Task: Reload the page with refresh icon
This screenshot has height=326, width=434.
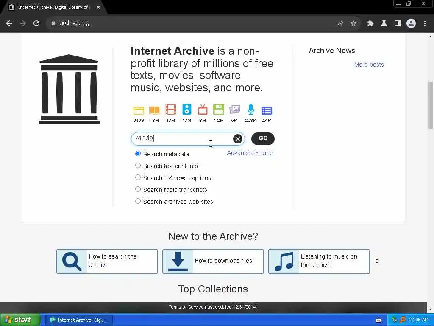Action: click(36, 23)
